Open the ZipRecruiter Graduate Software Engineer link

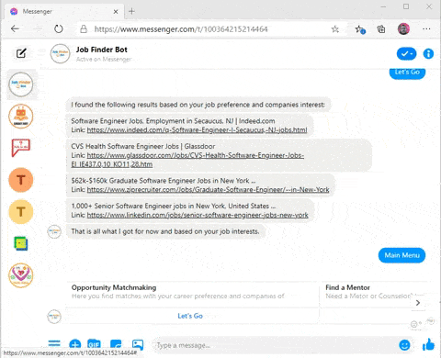[x=208, y=190]
